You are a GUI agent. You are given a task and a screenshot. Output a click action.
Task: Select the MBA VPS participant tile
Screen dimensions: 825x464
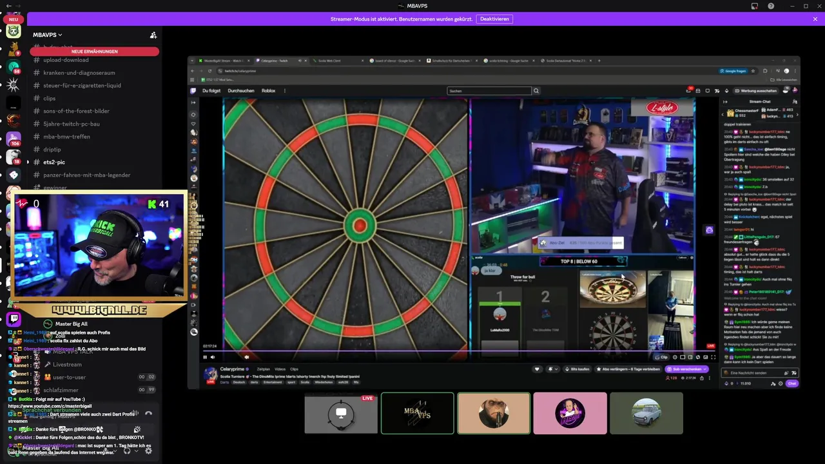pos(417,413)
